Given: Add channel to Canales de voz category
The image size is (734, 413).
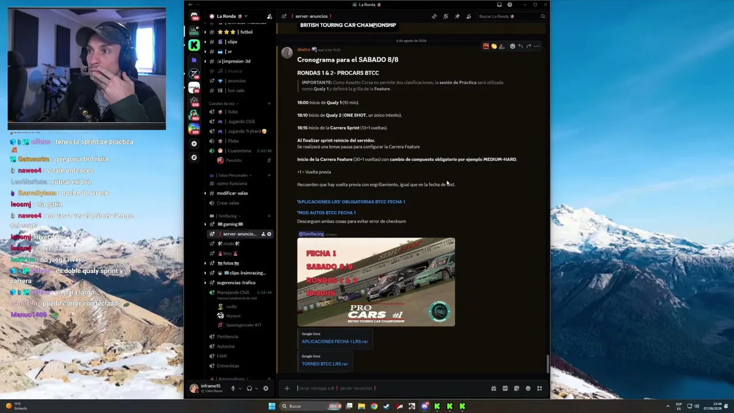Looking at the screenshot, I should pos(269,104).
